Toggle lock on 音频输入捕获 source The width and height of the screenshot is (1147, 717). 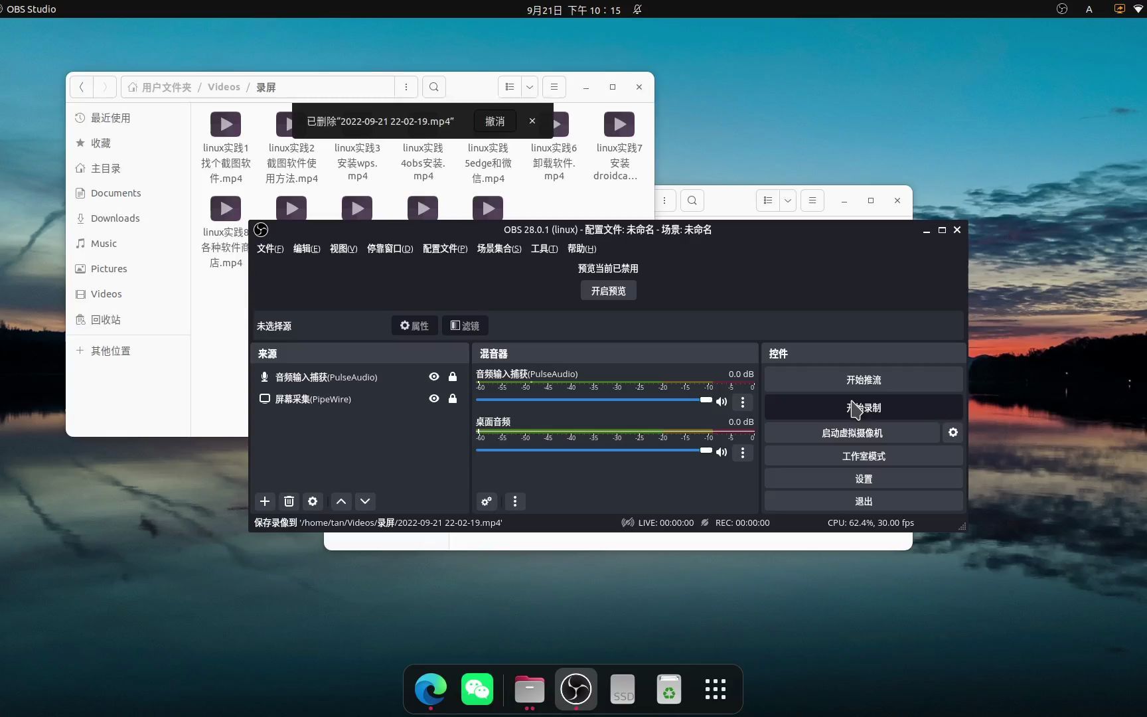pos(453,376)
